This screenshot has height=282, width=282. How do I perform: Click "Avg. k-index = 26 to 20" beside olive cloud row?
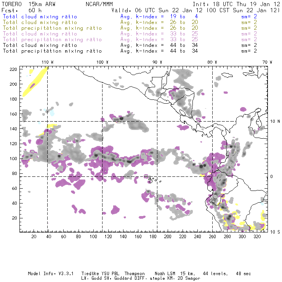click(x=159, y=22)
